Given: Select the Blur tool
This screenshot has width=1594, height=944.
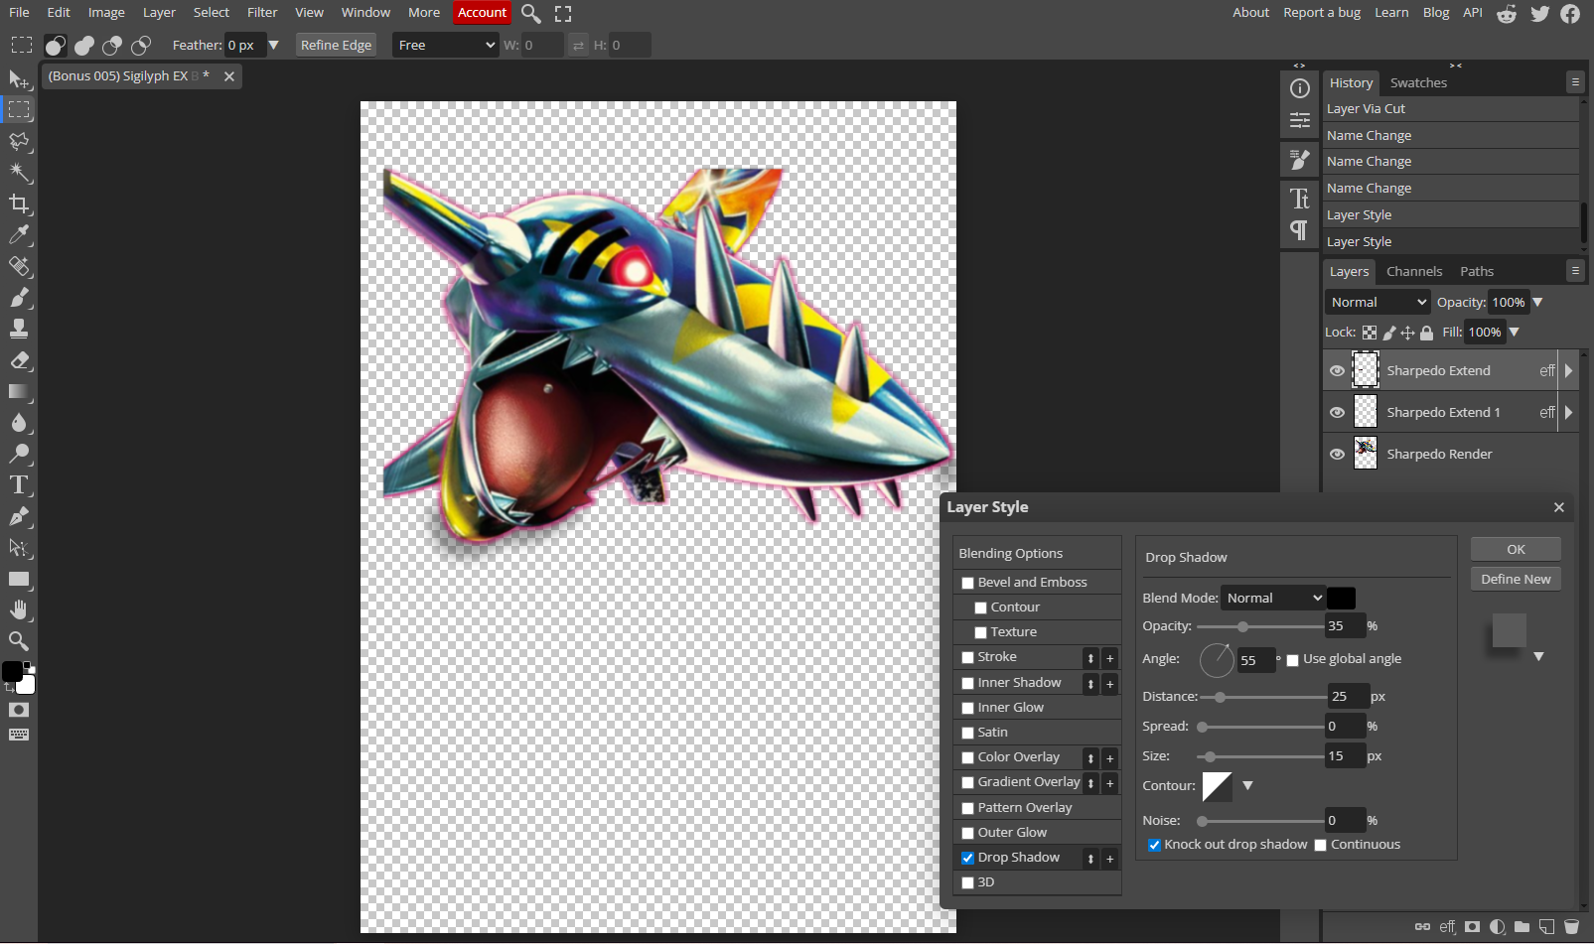Looking at the screenshot, I should tap(19, 423).
